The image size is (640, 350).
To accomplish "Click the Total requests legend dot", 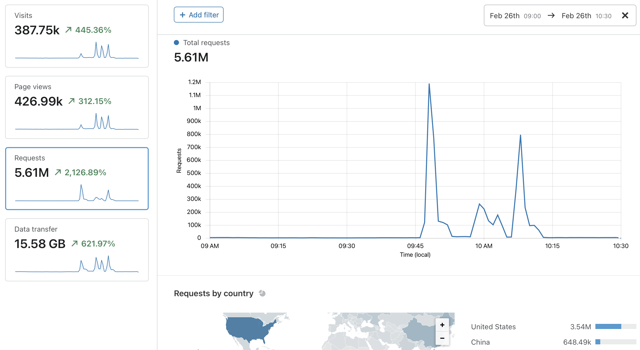I will coord(176,43).
